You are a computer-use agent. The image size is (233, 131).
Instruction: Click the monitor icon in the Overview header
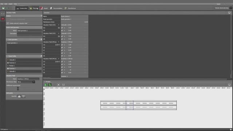pos(229,13)
